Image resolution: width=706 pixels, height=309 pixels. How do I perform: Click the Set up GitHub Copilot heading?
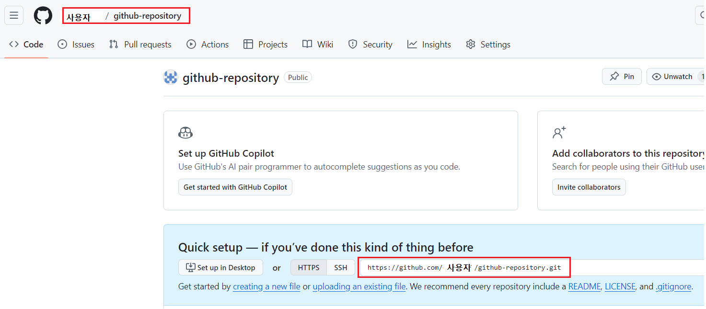pos(226,153)
